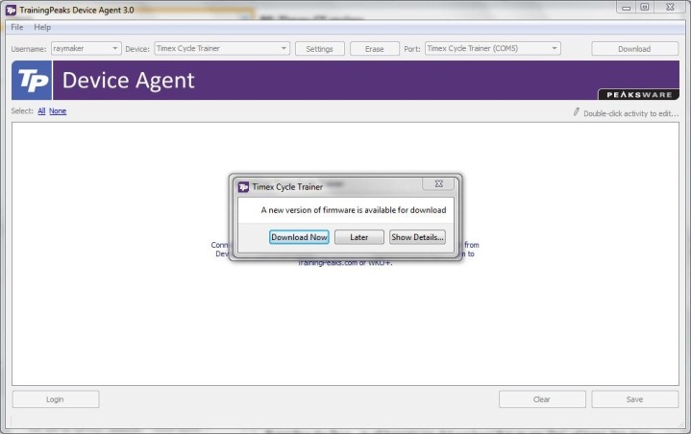The width and height of the screenshot is (691, 434).
Task: Open the Help menu
Action: pos(42,27)
